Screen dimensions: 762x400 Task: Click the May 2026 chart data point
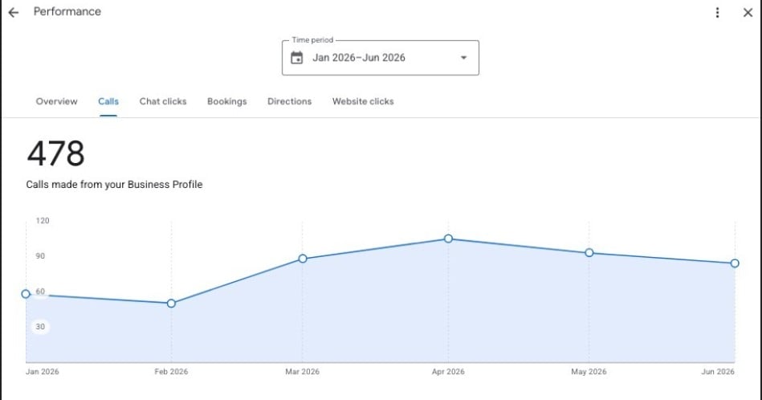[589, 253]
